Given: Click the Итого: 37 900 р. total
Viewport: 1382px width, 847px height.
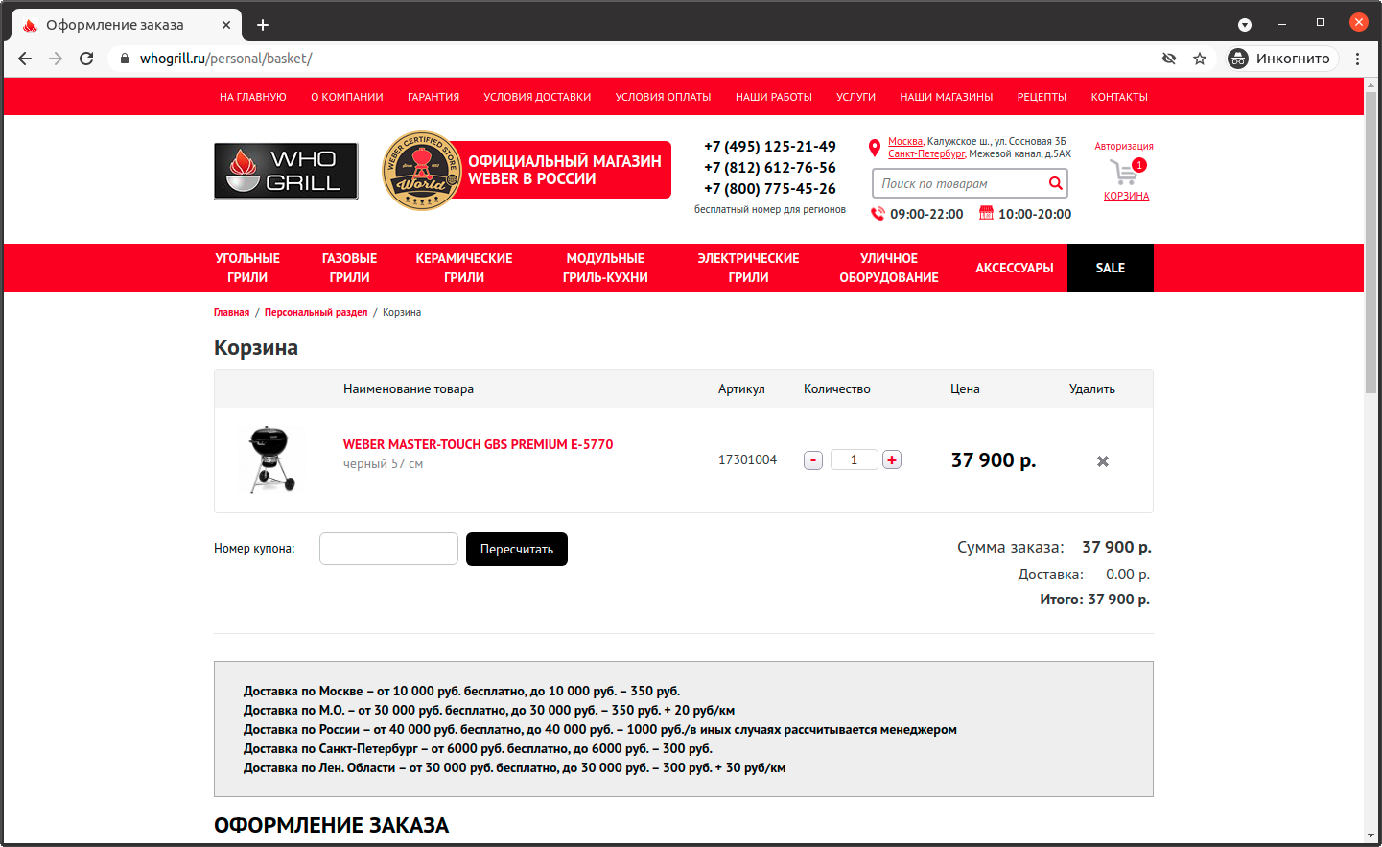Looking at the screenshot, I should pos(1095,600).
